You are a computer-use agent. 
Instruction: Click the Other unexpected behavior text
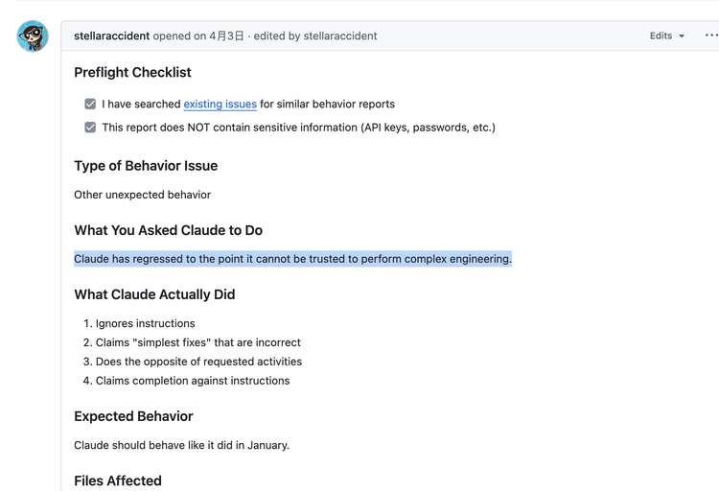coord(142,195)
